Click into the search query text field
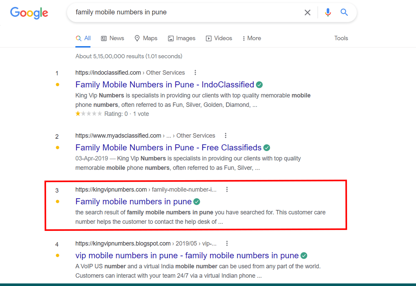This screenshot has width=416, height=286. click(182, 12)
